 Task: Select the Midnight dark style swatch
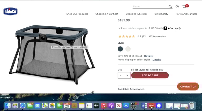coord(120,49)
